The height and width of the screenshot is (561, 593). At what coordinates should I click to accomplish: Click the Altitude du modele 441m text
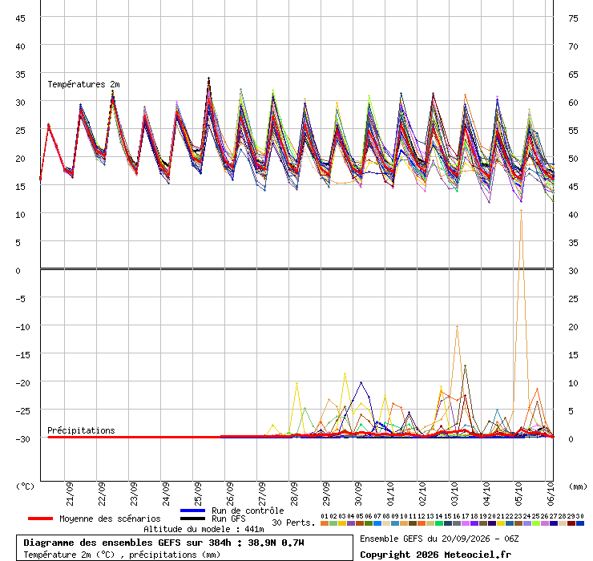[204, 529]
